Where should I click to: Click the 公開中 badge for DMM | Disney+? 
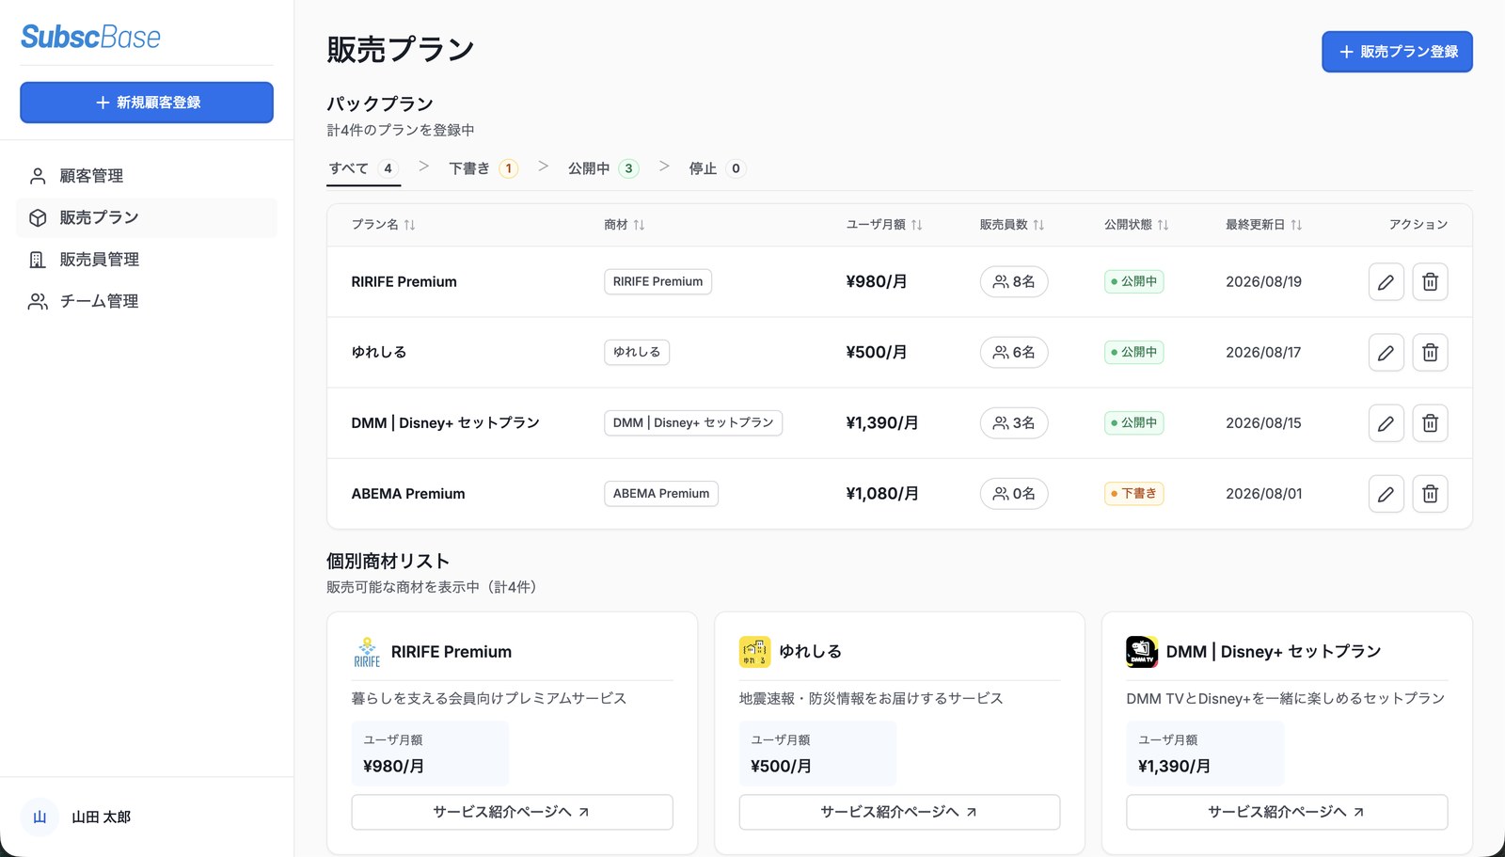pos(1133,422)
